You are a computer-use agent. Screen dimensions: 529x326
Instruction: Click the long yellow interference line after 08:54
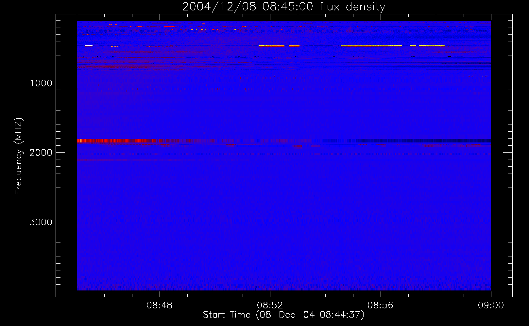point(371,46)
